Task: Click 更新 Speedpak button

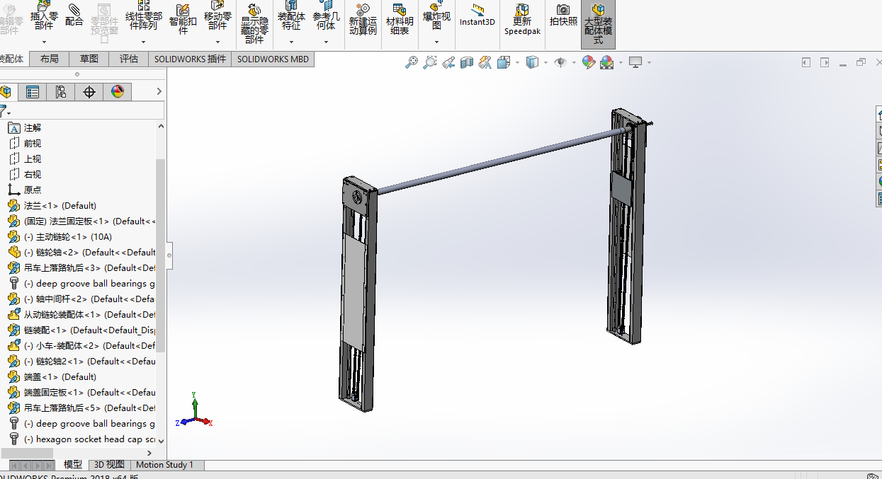Action: pyautogui.click(x=522, y=19)
